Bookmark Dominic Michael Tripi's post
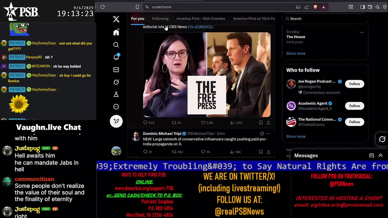Screen dimensions: 388x218 coord(261,152)
